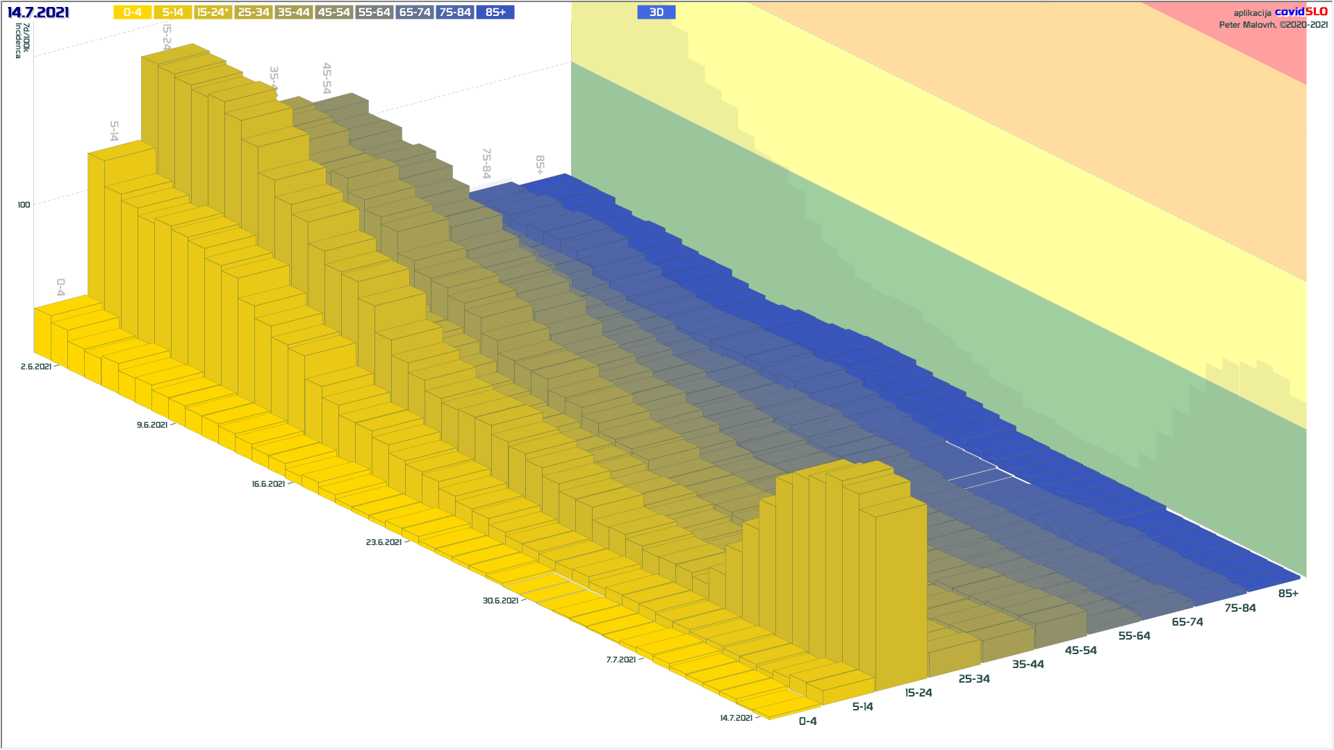Toggle the 15-24* age group button
This screenshot has width=1334, height=750.
213,12
